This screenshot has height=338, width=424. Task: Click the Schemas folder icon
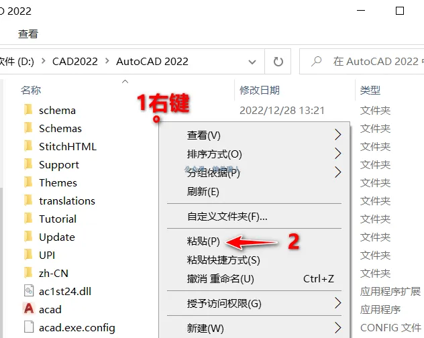pyautogui.click(x=28, y=128)
